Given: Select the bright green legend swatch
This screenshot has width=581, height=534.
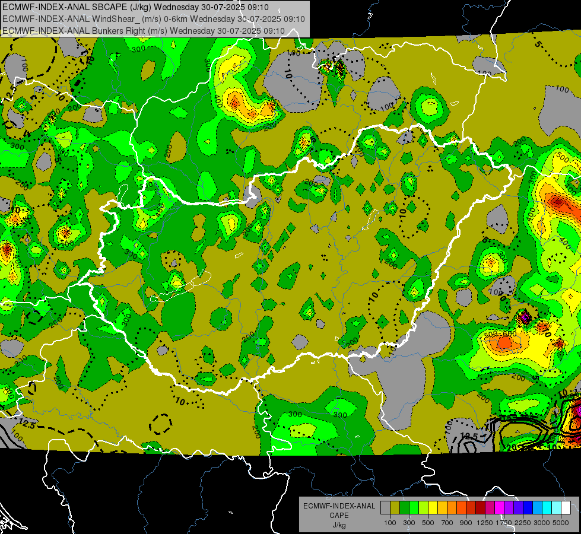Looking at the screenshot, I should (x=414, y=508).
